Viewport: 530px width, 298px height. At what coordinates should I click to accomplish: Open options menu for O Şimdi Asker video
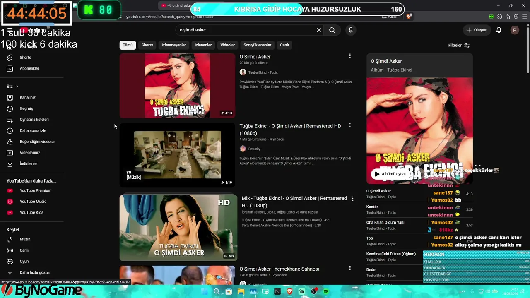[x=350, y=56]
